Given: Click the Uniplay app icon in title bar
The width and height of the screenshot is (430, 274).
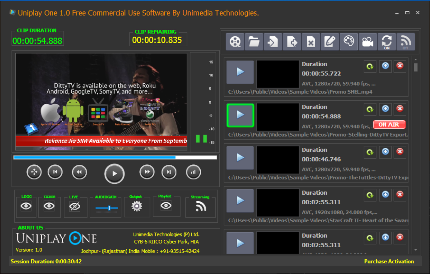Looking at the screenshot, I should (x=12, y=12).
